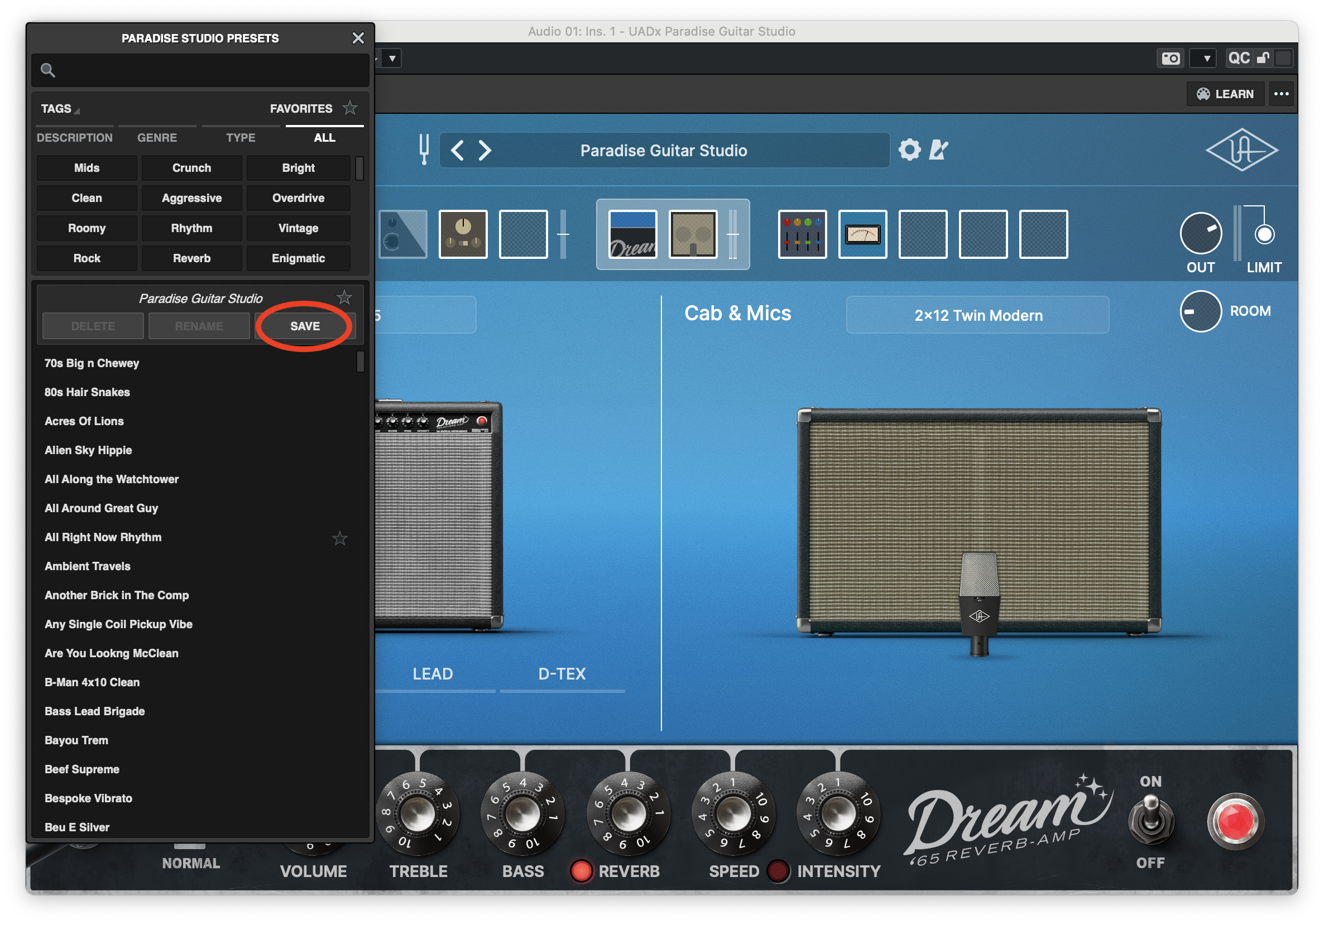Open dropdown arrow next to camera icon
Viewport: 1324px width, 925px height.
pyautogui.click(x=1206, y=58)
